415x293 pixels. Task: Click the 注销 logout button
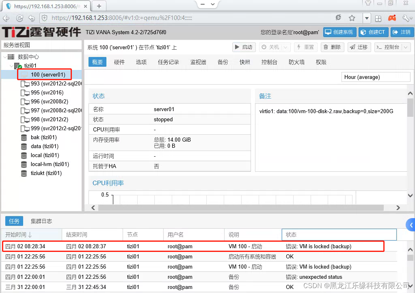[402, 32]
